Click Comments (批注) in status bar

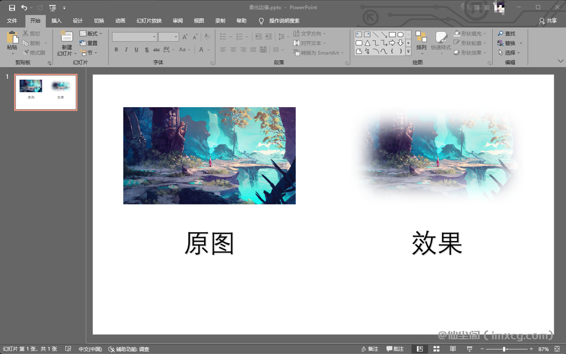click(x=395, y=349)
